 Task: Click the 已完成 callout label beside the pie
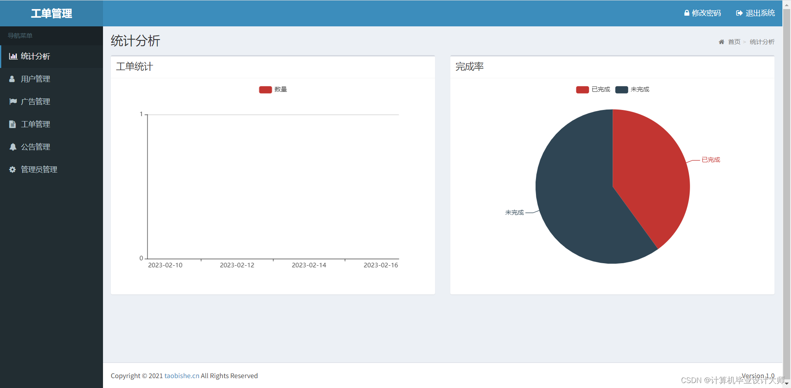pyautogui.click(x=711, y=160)
